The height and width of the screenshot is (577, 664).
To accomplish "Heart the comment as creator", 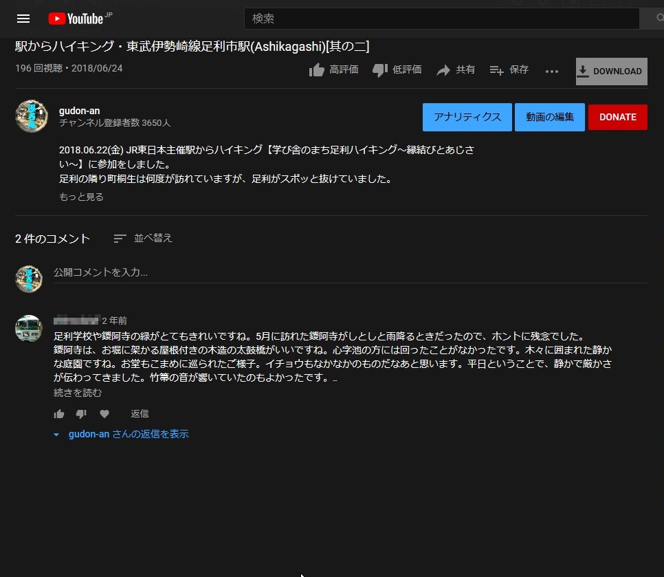I will 104,414.
